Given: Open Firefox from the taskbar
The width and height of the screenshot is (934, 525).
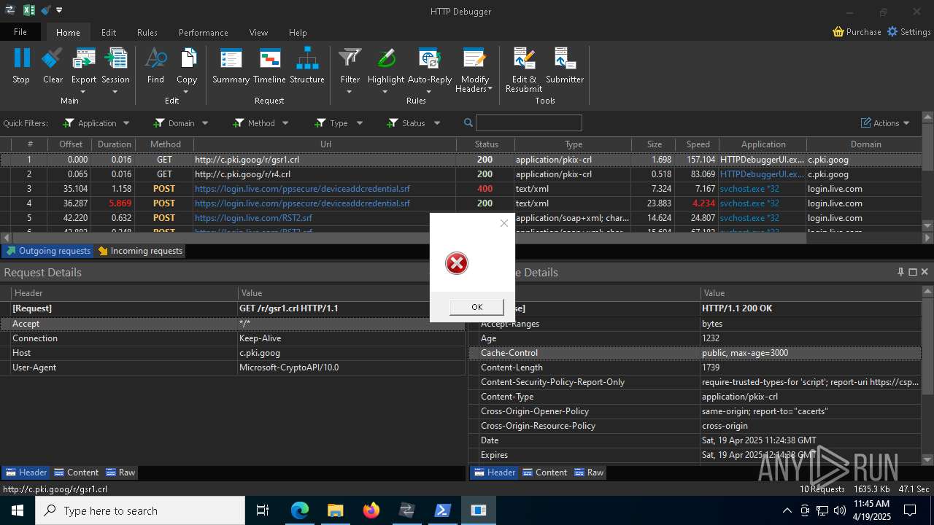Looking at the screenshot, I should click(371, 510).
